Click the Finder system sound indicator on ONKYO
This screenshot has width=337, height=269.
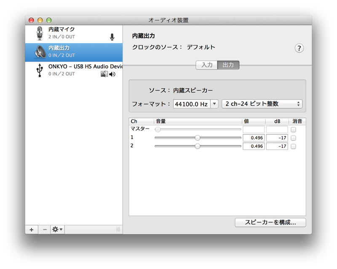104,74
